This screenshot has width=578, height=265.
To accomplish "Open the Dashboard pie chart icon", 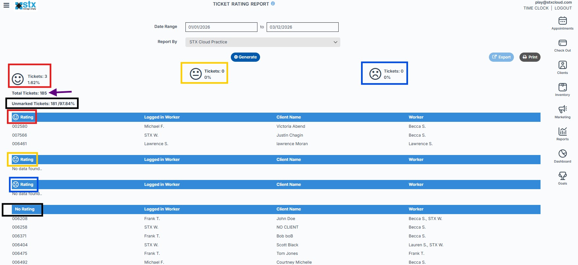I will coord(563,154).
